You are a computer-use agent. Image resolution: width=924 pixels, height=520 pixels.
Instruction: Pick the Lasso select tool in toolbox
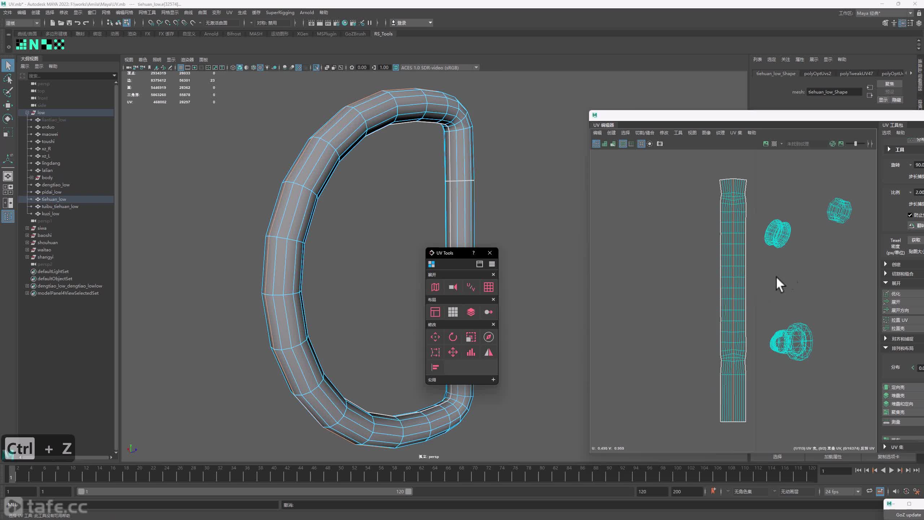(8, 79)
